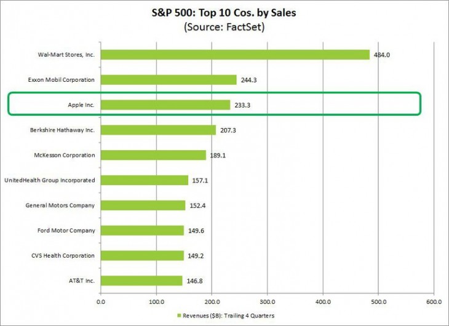Click the 0.0 axis tick label
Image resolution: width=449 pixels, height=326 pixels.
(x=101, y=302)
